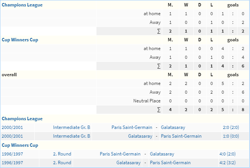
Task: Open 2. Round link in the 4:2 match row
Action: pos(62,163)
